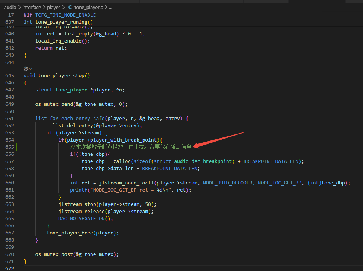Image resolution: width=363 pixels, height=271 pixels.
Task: Jump to sticky line '#if TCFG_TONE_NODE_ENABLE'
Action: point(60,15)
